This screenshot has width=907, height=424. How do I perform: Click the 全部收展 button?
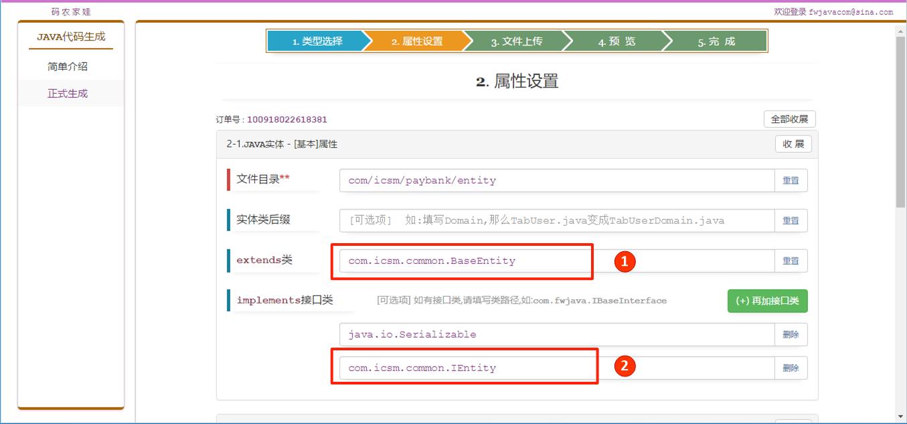(x=789, y=119)
